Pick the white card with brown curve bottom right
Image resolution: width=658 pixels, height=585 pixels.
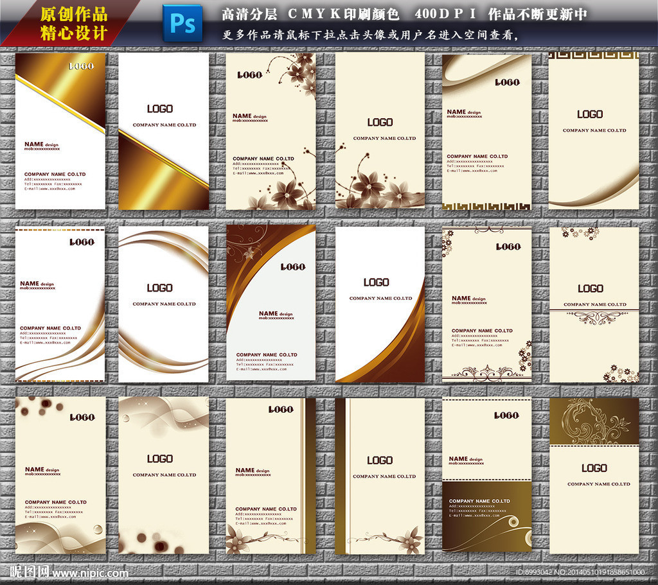[380, 304]
